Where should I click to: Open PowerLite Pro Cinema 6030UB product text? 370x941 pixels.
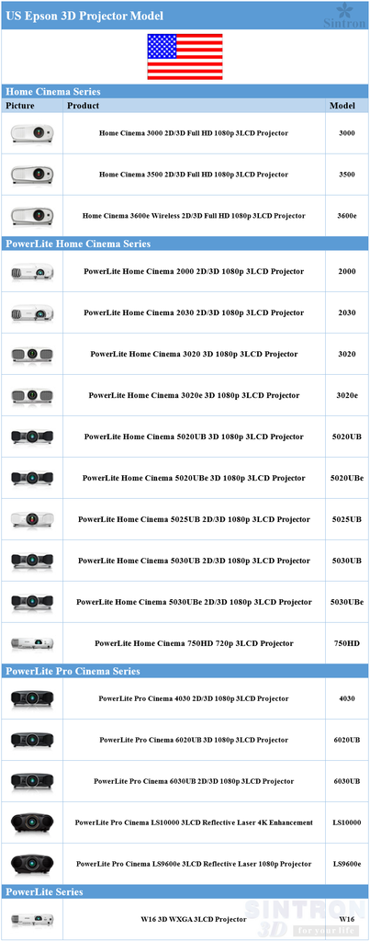[194, 781]
